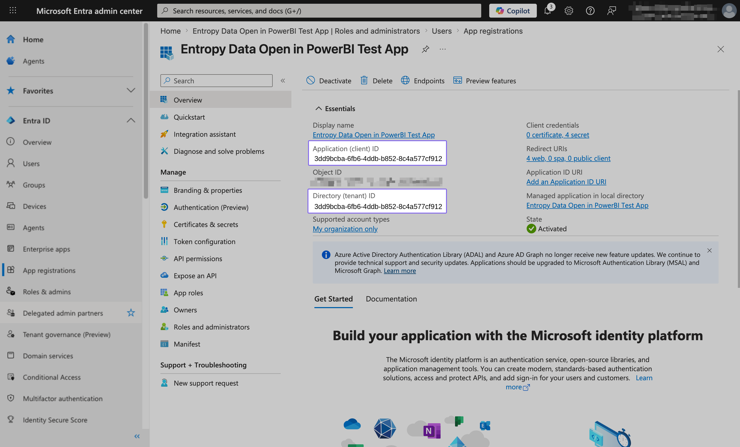Pin the Entropy Data app blade
Image resolution: width=740 pixels, height=447 pixels.
[x=425, y=49]
